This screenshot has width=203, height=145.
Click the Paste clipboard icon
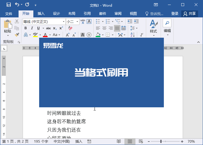[8, 24]
